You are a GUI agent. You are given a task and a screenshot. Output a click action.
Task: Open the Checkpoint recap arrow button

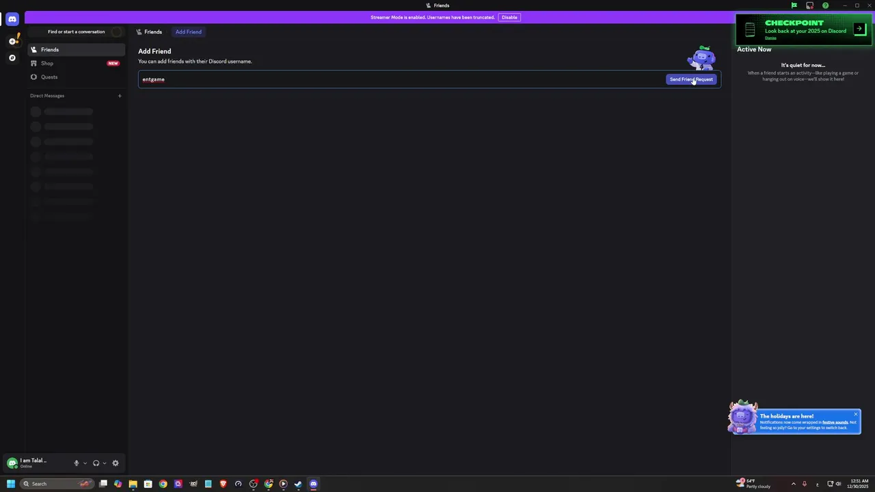click(x=860, y=29)
